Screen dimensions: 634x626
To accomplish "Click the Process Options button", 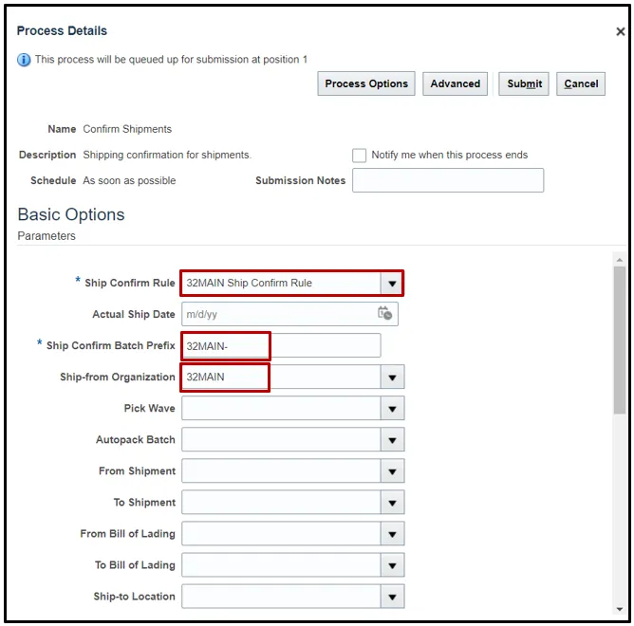I will [366, 83].
